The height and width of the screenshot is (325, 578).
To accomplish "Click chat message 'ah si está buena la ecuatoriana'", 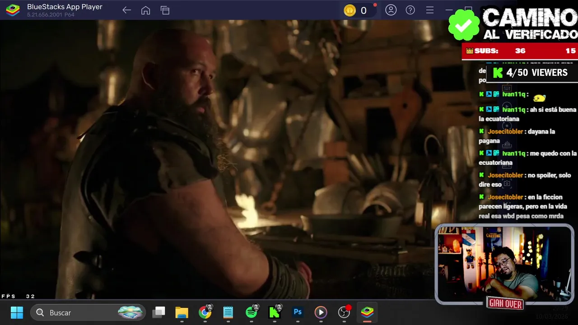I will pos(527,114).
